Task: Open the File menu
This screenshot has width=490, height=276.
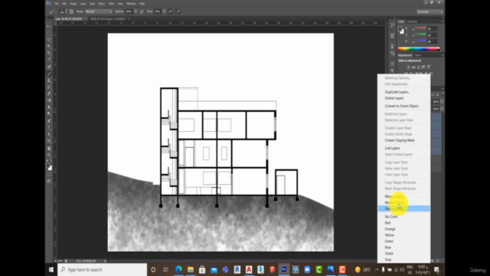Action: tap(57, 3)
